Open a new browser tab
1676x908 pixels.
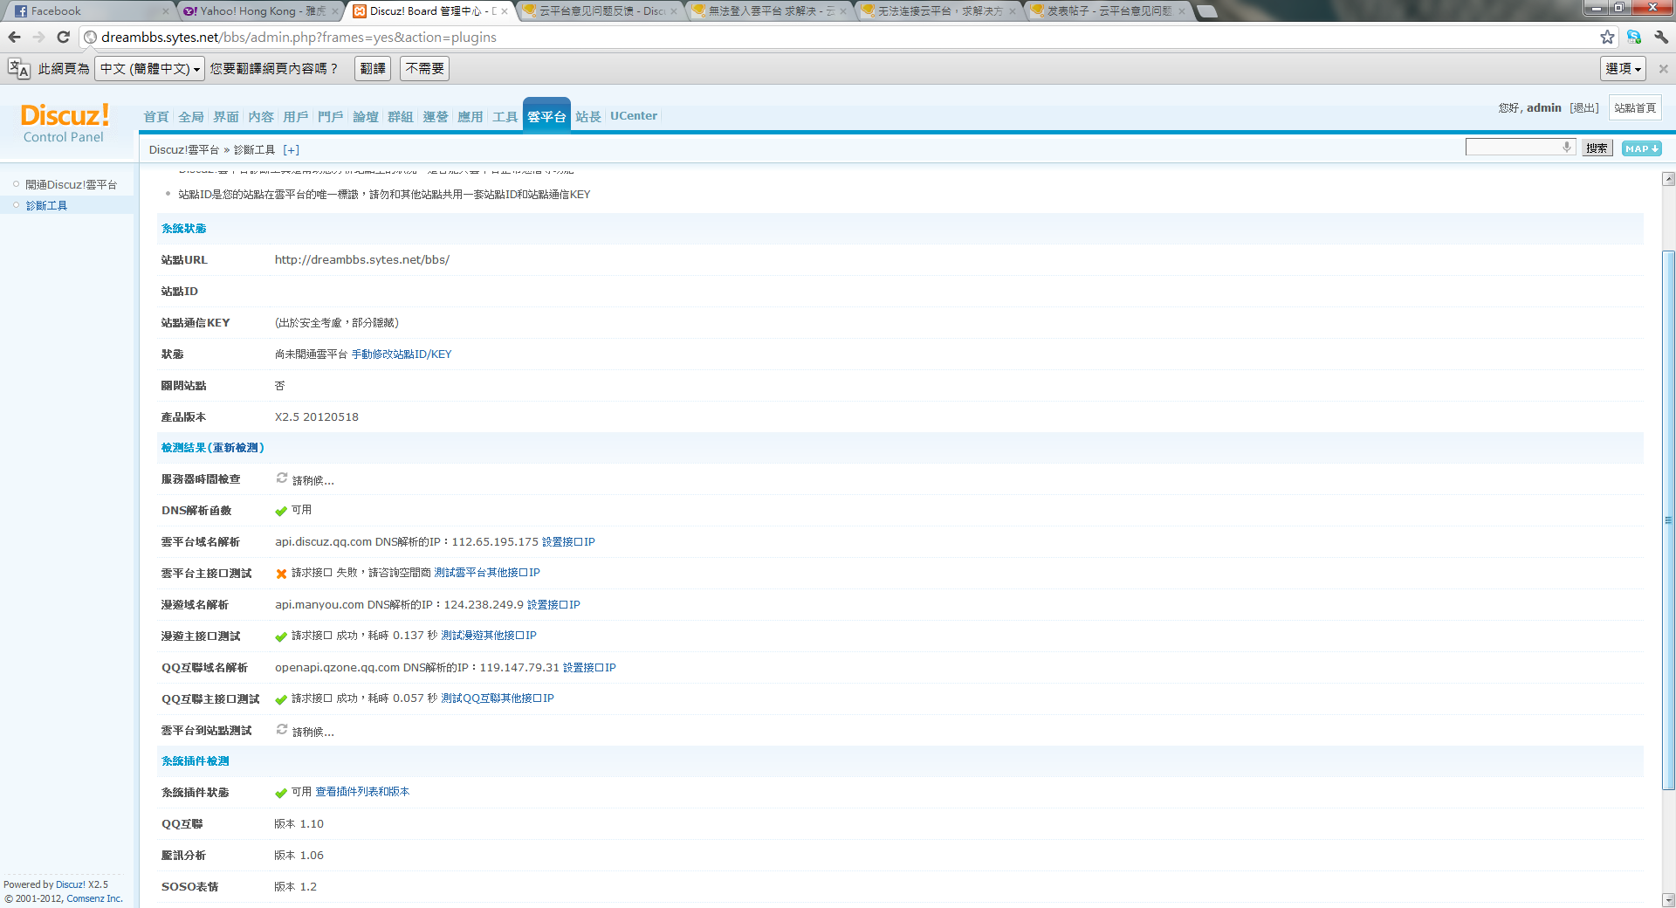coord(1207,11)
